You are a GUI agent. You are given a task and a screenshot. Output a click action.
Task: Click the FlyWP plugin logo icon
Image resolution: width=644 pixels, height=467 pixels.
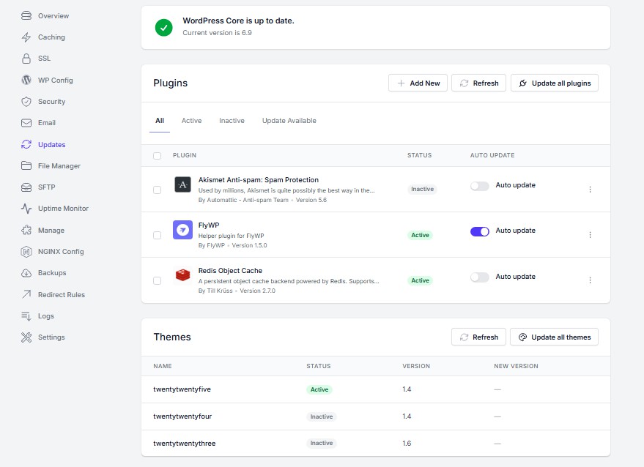coord(182,230)
